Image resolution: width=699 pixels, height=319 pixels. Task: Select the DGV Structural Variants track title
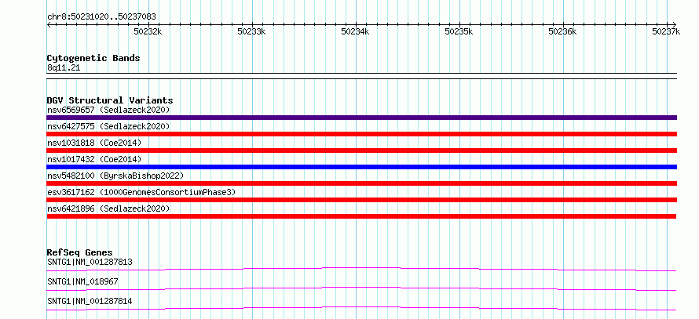pos(110,100)
